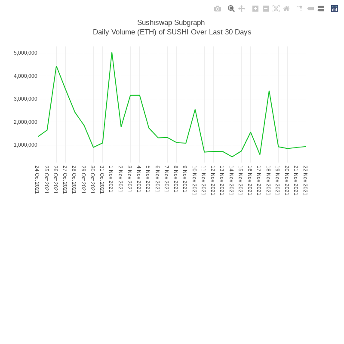
Task: Reset axes with the home icon
Action: [286, 9]
